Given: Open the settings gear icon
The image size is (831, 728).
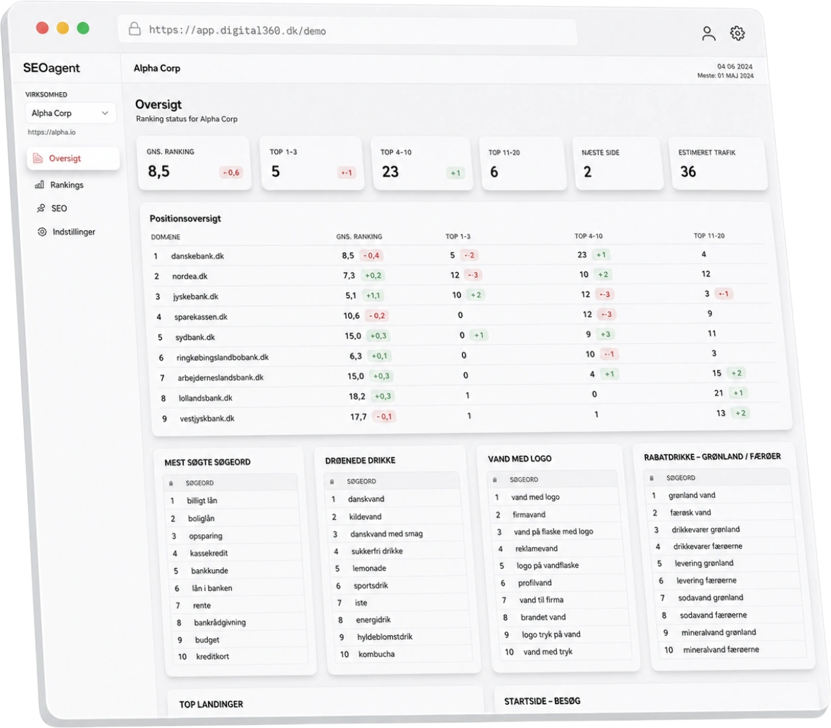Looking at the screenshot, I should 738,33.
